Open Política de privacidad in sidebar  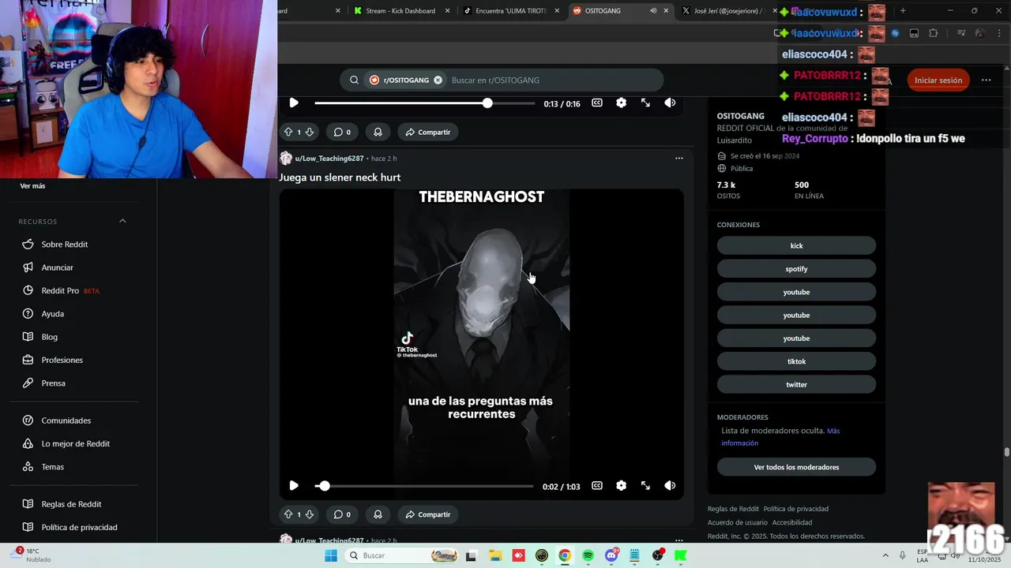click(x=79, y=527)
